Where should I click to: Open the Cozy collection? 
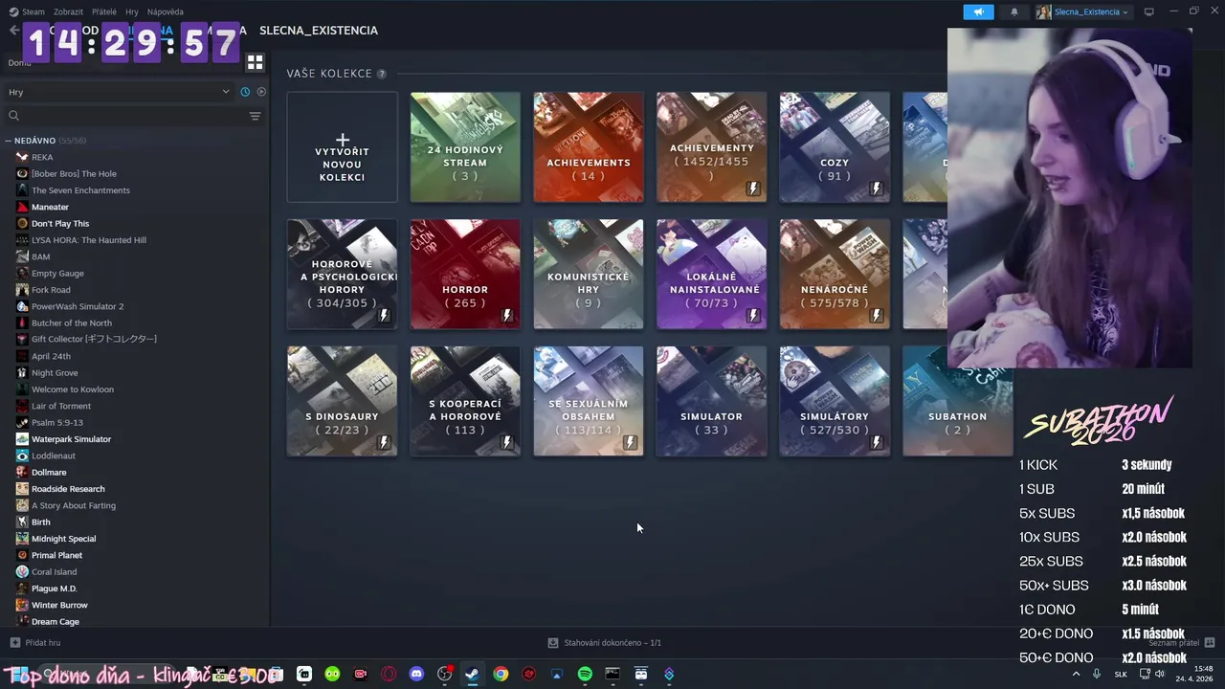coord(835,147)
